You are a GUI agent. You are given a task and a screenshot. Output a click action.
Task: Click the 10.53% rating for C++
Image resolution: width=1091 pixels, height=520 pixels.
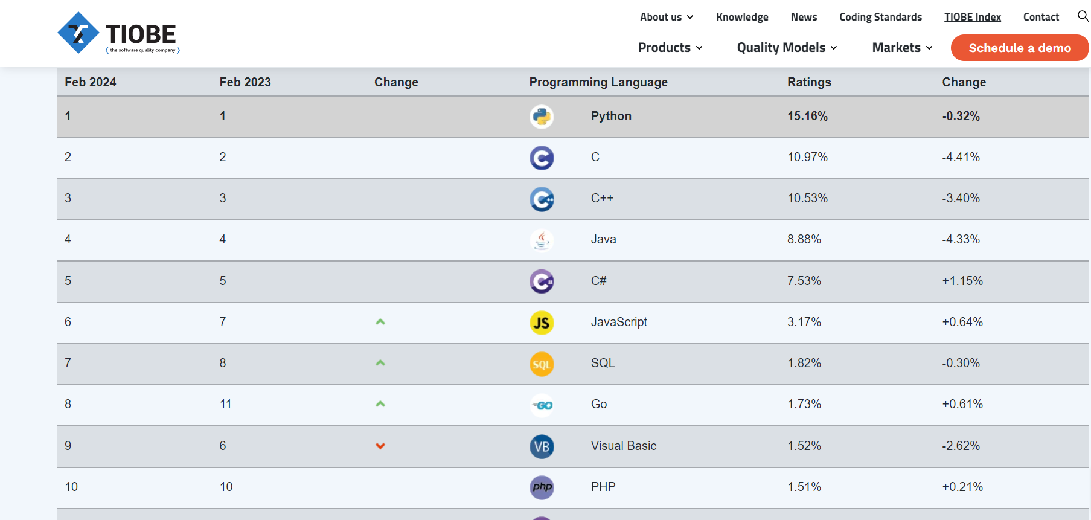pyautogui.click(x=807, y=198)
